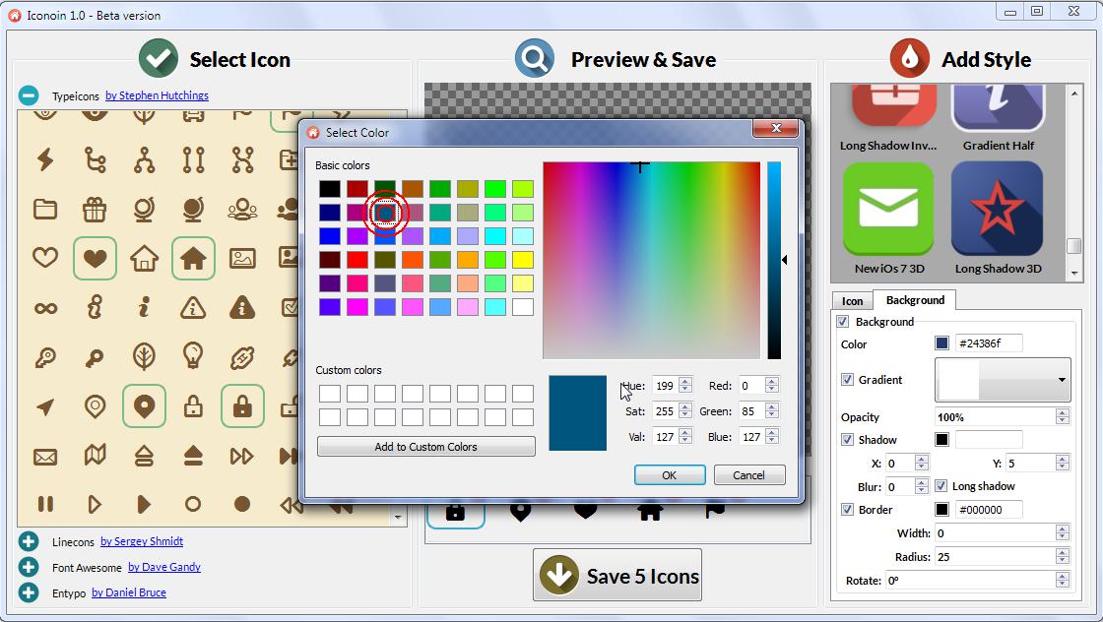Collapse the Typeicons icon set
The image size is (1103, 622).
(27, 95)
